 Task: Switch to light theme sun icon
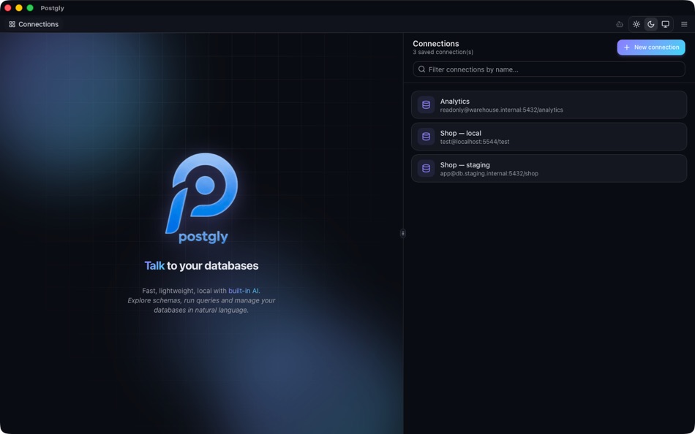tap(636, 24)
